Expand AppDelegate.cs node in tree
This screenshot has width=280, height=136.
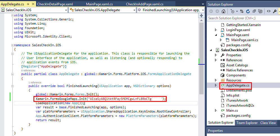coord(216,85)
